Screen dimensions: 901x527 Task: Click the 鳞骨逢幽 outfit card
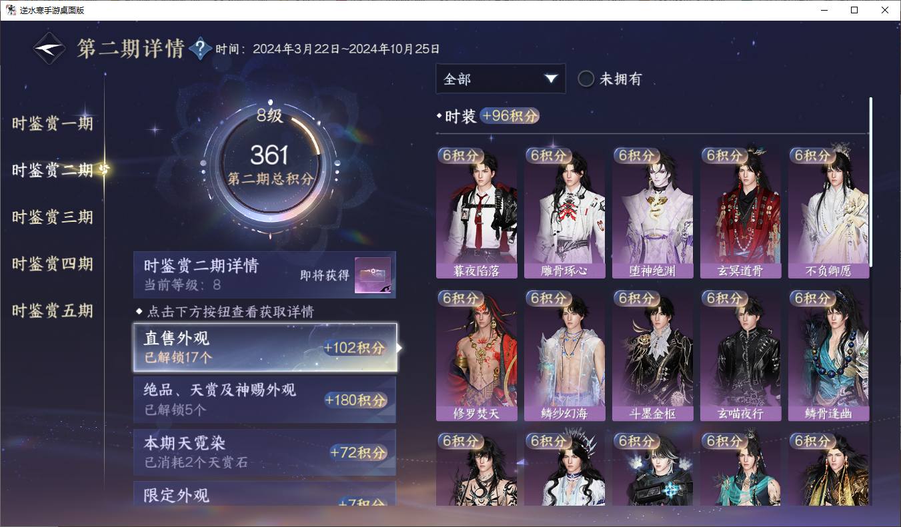click(828, 354)
